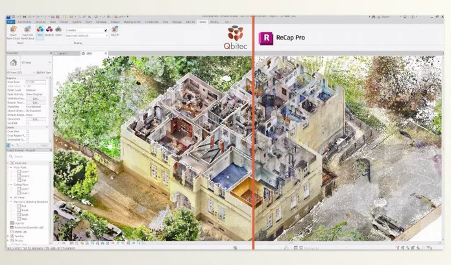Click Edit Type button in Properties

coord(43,73)
